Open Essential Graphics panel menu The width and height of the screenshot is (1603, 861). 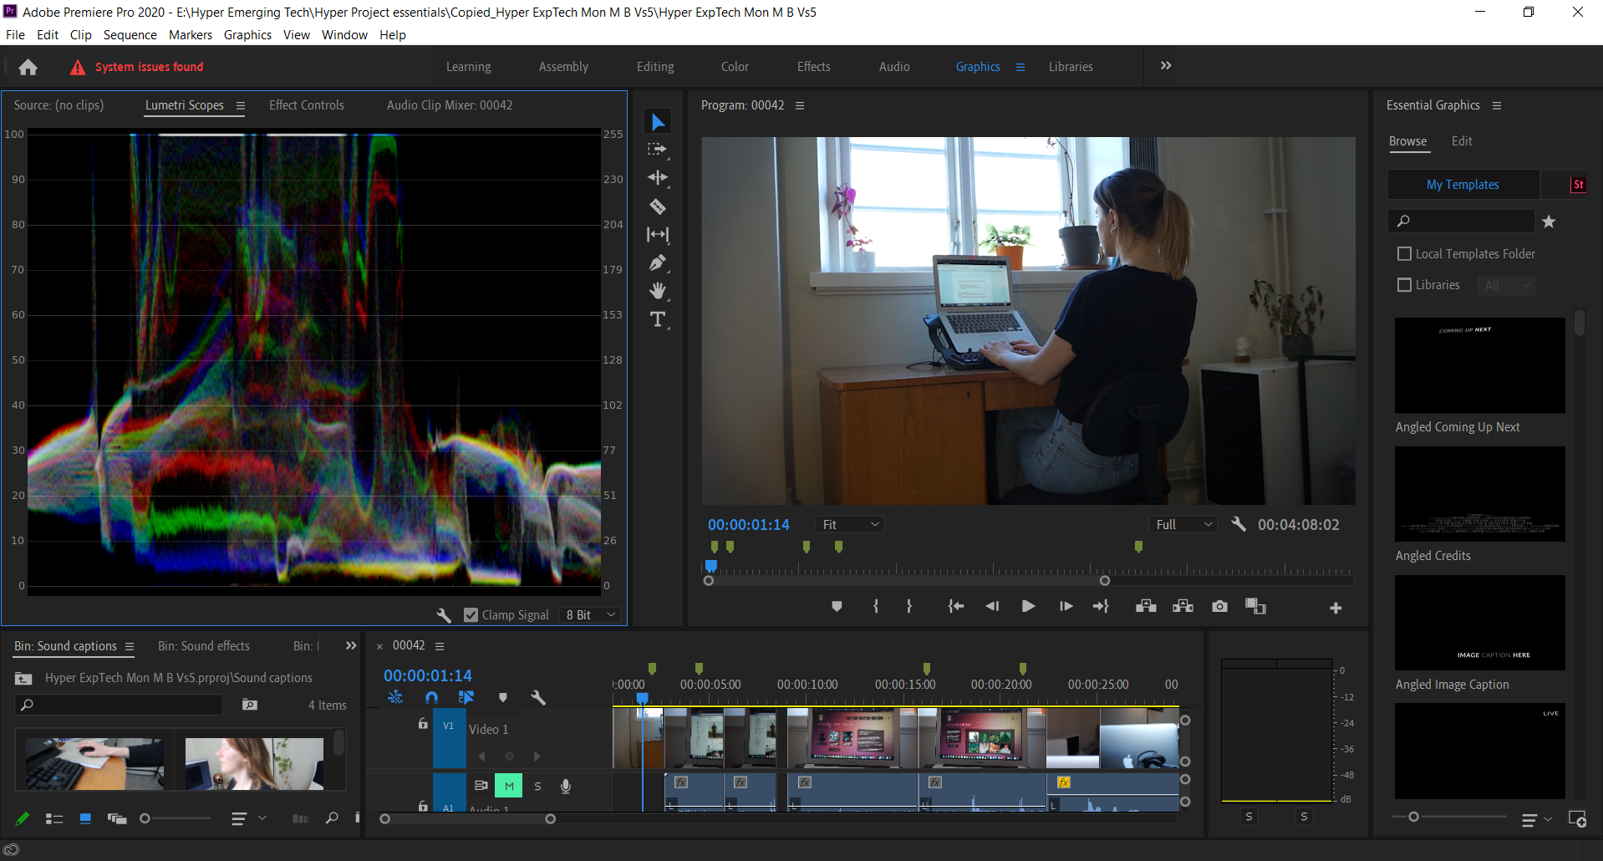click(1497, 106)
